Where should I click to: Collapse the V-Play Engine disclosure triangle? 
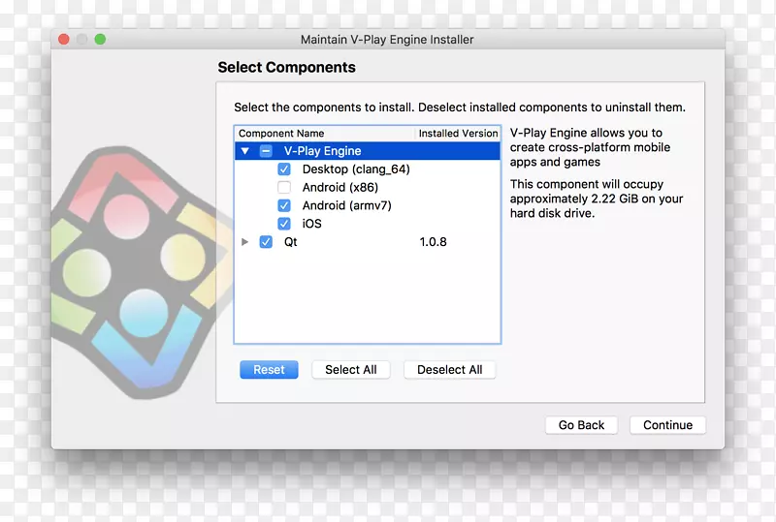[245, 151]
